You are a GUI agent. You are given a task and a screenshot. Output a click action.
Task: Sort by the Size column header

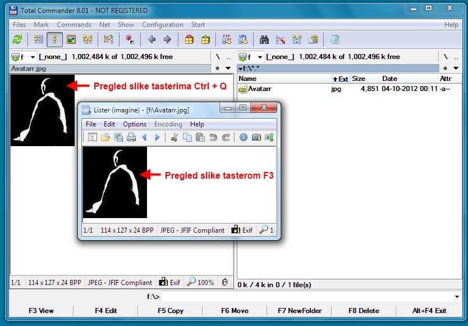359,79
